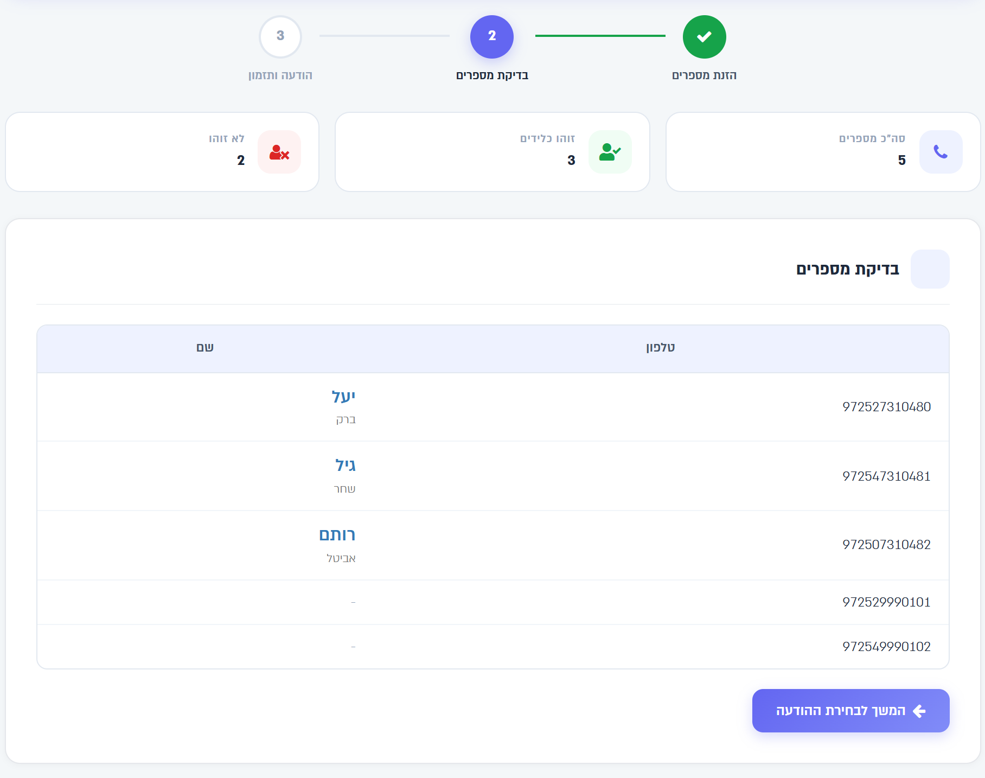The height and width of the screenshot is (778, 985).
Task: Click the name יעל in the table
Action: [x=343, y=397]
